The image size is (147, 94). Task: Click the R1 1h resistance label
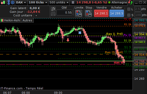pos(128,24)
